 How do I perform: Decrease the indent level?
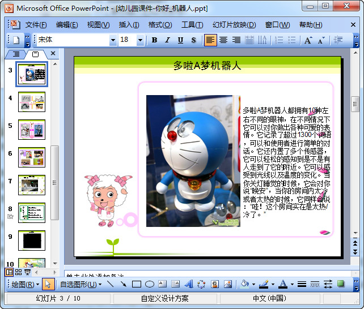(x=338, y=40)
